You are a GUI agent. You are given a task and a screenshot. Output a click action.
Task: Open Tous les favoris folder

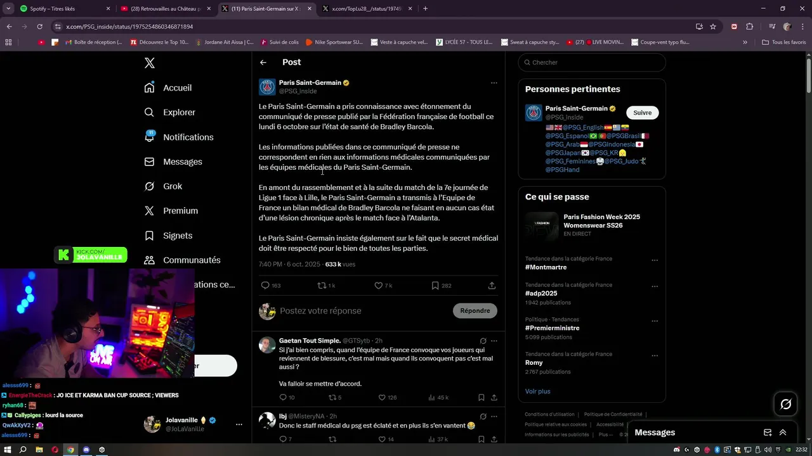784,42
